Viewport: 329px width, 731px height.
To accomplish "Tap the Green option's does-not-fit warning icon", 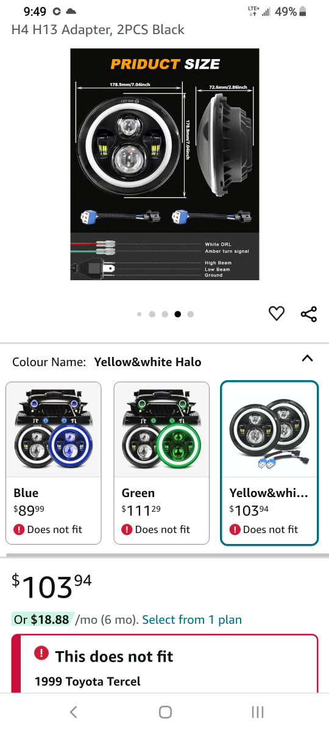I will [x=127, y=529].
